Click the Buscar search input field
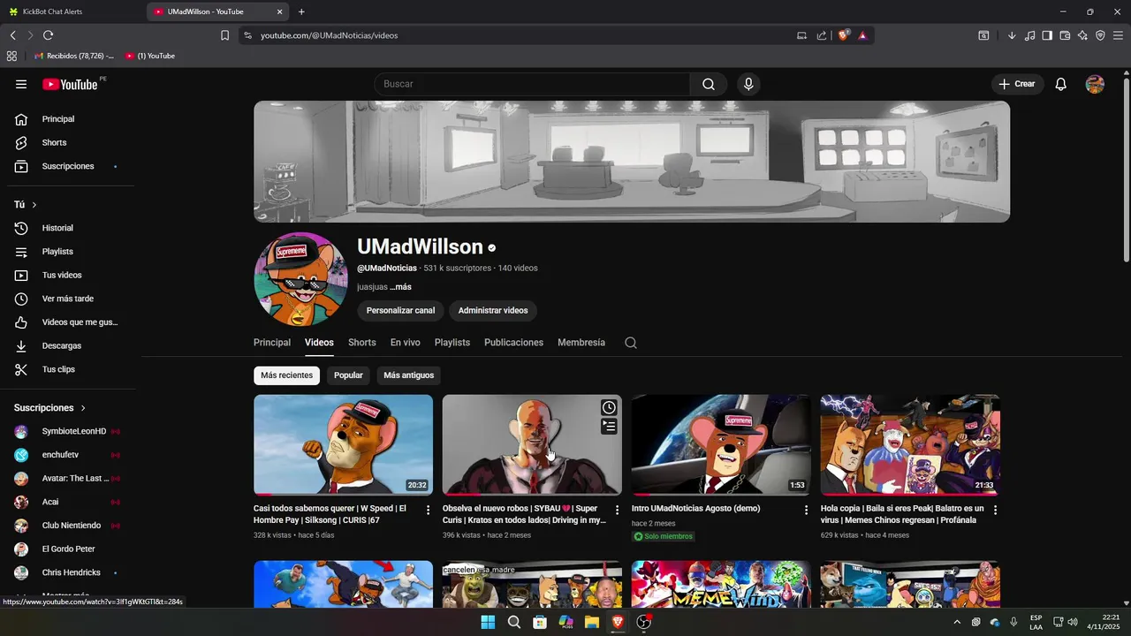 [x=532, y=84]
